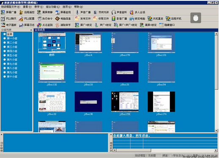Open 屏幕监视 screen monitoring

click(63, 12)
